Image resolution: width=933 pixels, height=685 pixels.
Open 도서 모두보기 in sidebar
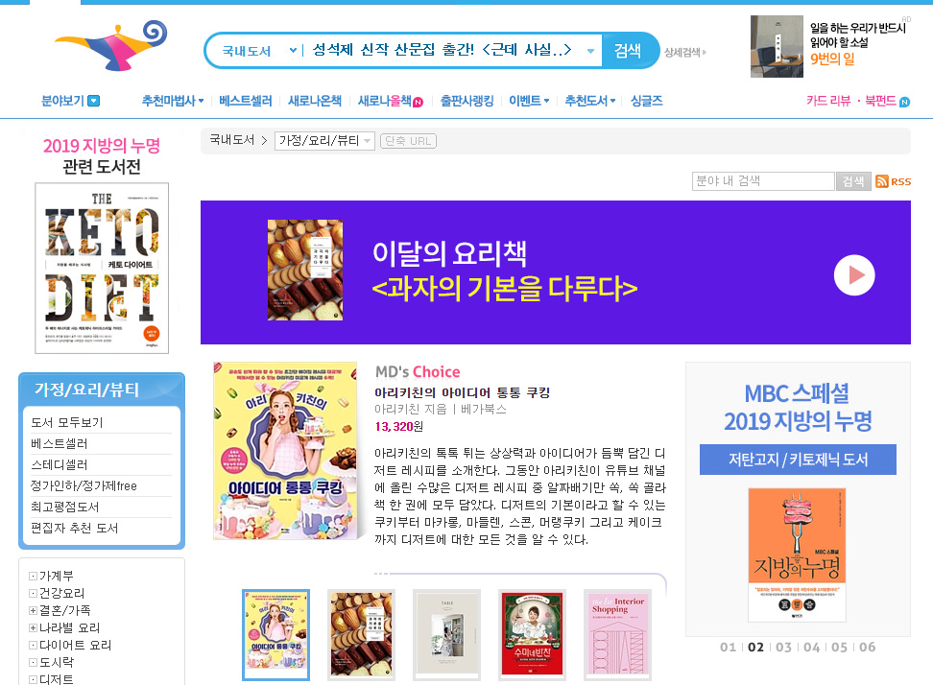pos(66,423)
